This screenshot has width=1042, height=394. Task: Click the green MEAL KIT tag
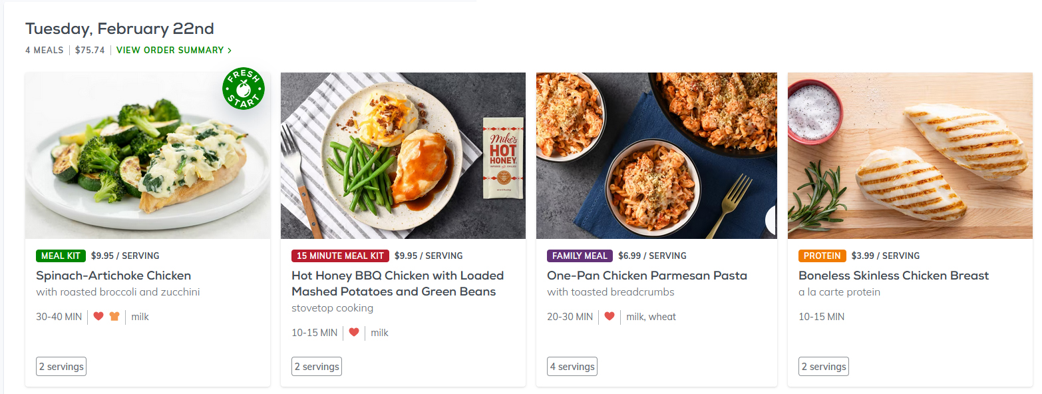61,256
